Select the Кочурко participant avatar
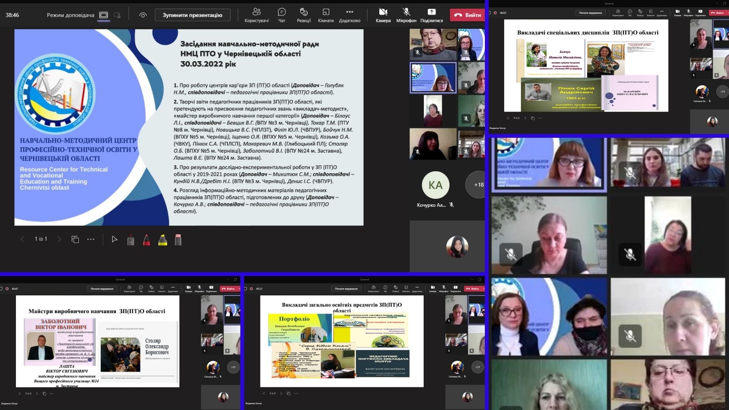The width and height of the screenshot is (729, 410). pyautogui.click(x=435, y=185)
